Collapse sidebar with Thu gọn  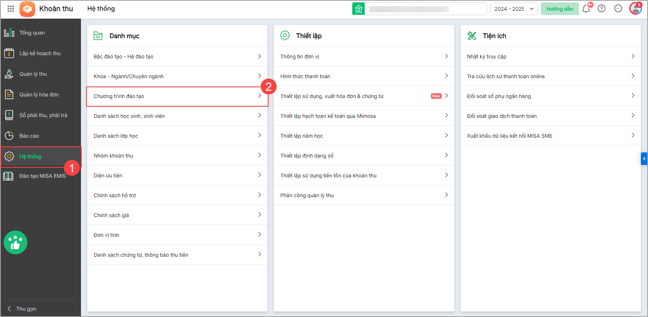[22, 309]
